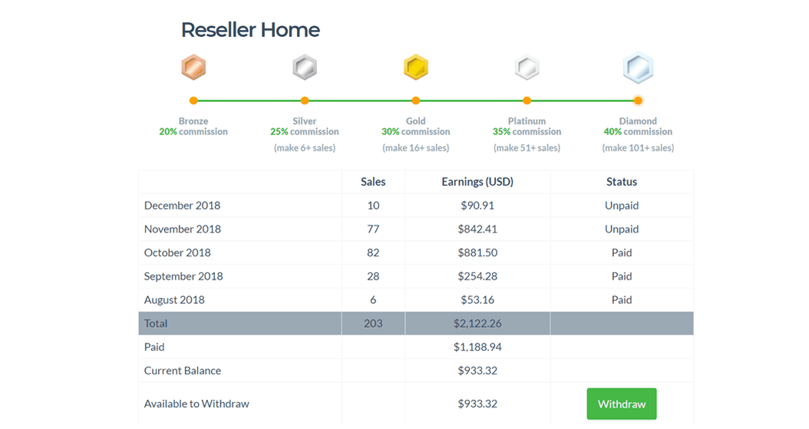Select the highlighted Diamond tier progress dot

point(639,101)
